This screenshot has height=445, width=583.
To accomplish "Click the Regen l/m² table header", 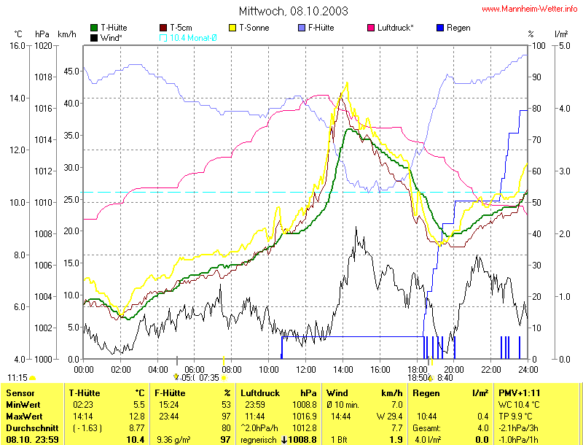I will (x=450, y=393).
